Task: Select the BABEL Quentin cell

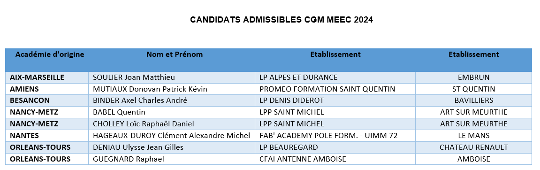Action: point(172,112)
